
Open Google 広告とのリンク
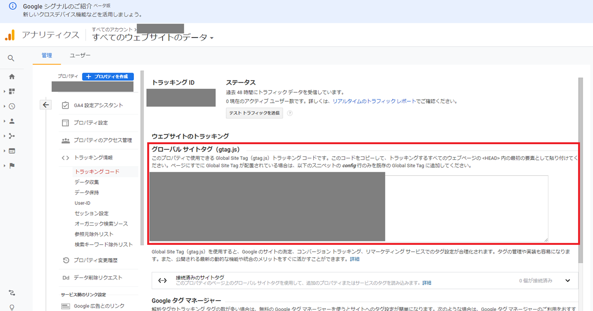93,306
